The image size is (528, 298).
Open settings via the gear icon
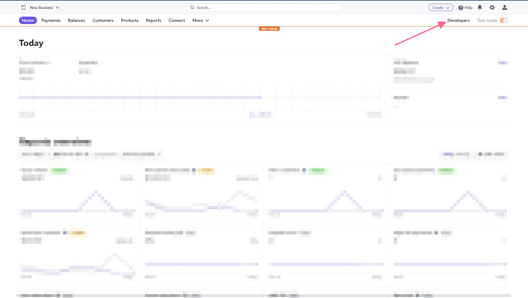click(492, 8)
